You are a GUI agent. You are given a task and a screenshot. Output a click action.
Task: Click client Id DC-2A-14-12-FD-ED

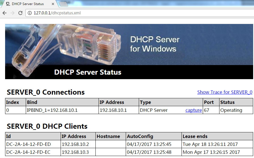pos(33,144)
